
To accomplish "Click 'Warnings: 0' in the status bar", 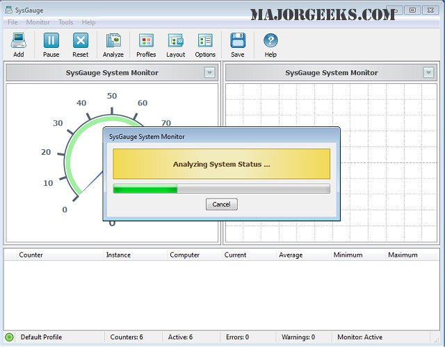I will [x=298, y=337].
